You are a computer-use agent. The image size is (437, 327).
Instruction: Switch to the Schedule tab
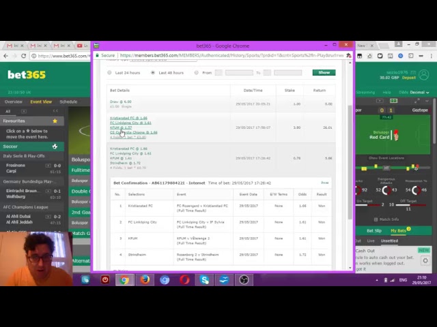tap(68, 102)
